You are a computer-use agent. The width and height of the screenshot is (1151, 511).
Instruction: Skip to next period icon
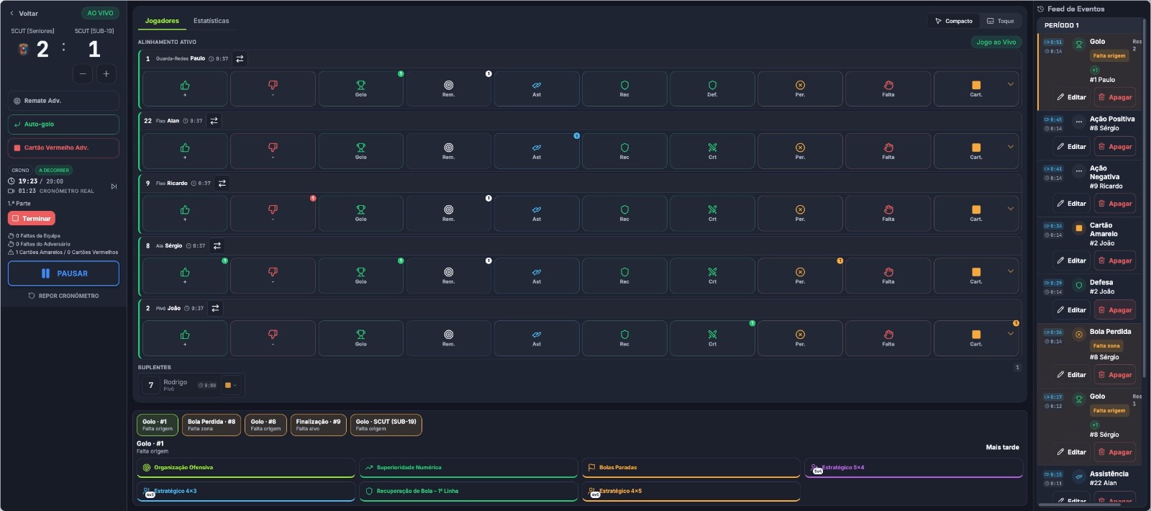(x=114, y=186)
